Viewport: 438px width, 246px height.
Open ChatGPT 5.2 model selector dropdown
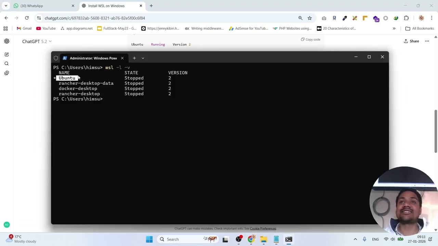[x=37, y=41]
